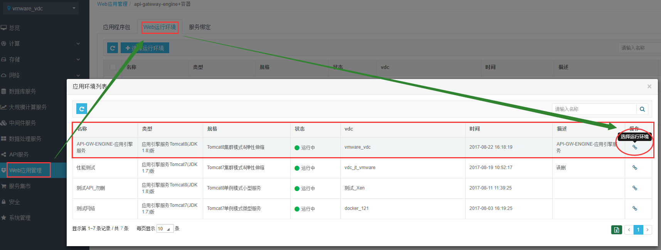Click the Web应用管理 breadcrumb link

tap(112, 4)
